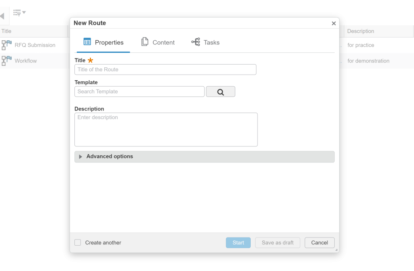The image size is (414, 271).
Task: Click the left-pointing collapse arrow
Action: (2, 16)
